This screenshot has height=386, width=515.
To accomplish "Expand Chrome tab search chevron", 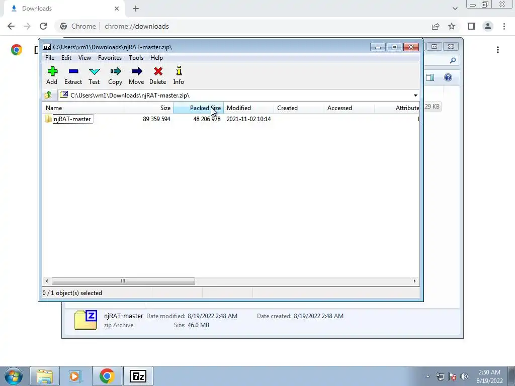I will tap(455, 9).
